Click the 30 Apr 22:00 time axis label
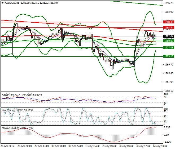The width and height of the screenshot is (175, 149). [76, 146]
